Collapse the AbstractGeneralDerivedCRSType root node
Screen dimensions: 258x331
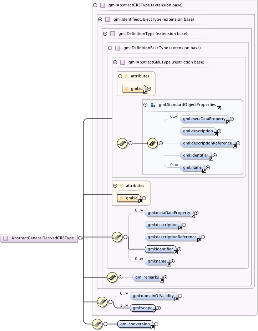80,238
